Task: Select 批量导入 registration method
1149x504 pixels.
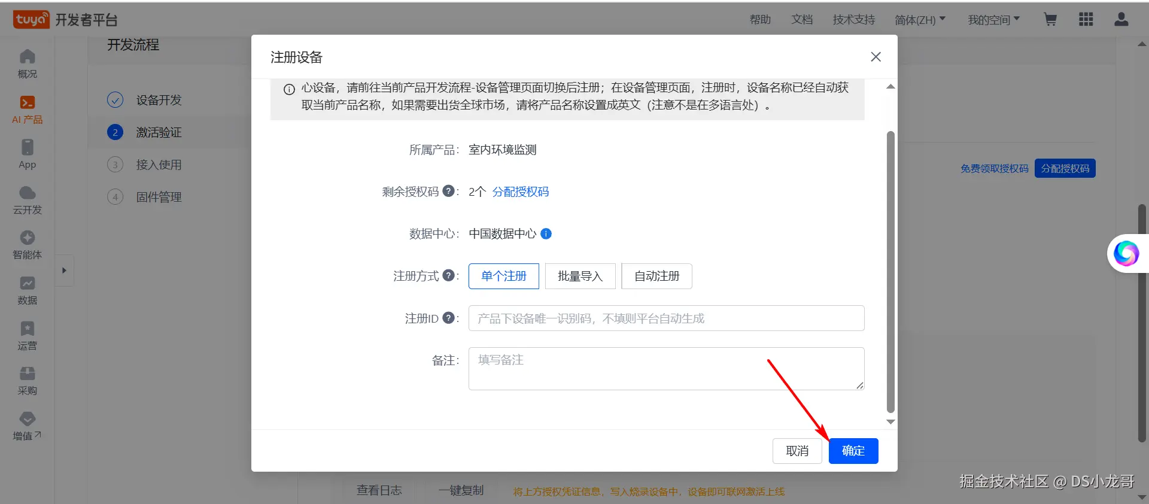Action: pyautogui.click(x=580, y=276)
